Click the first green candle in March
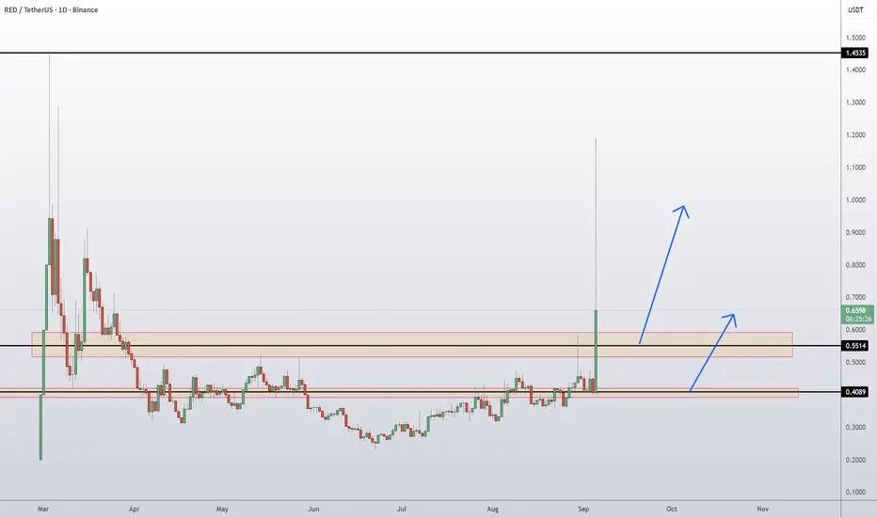Screen dimensions: 877x517 click(x=40, y=427)
